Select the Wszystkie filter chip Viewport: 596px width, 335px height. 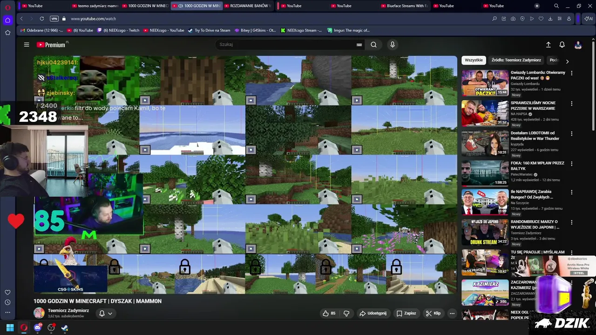[x=474, y=60]
